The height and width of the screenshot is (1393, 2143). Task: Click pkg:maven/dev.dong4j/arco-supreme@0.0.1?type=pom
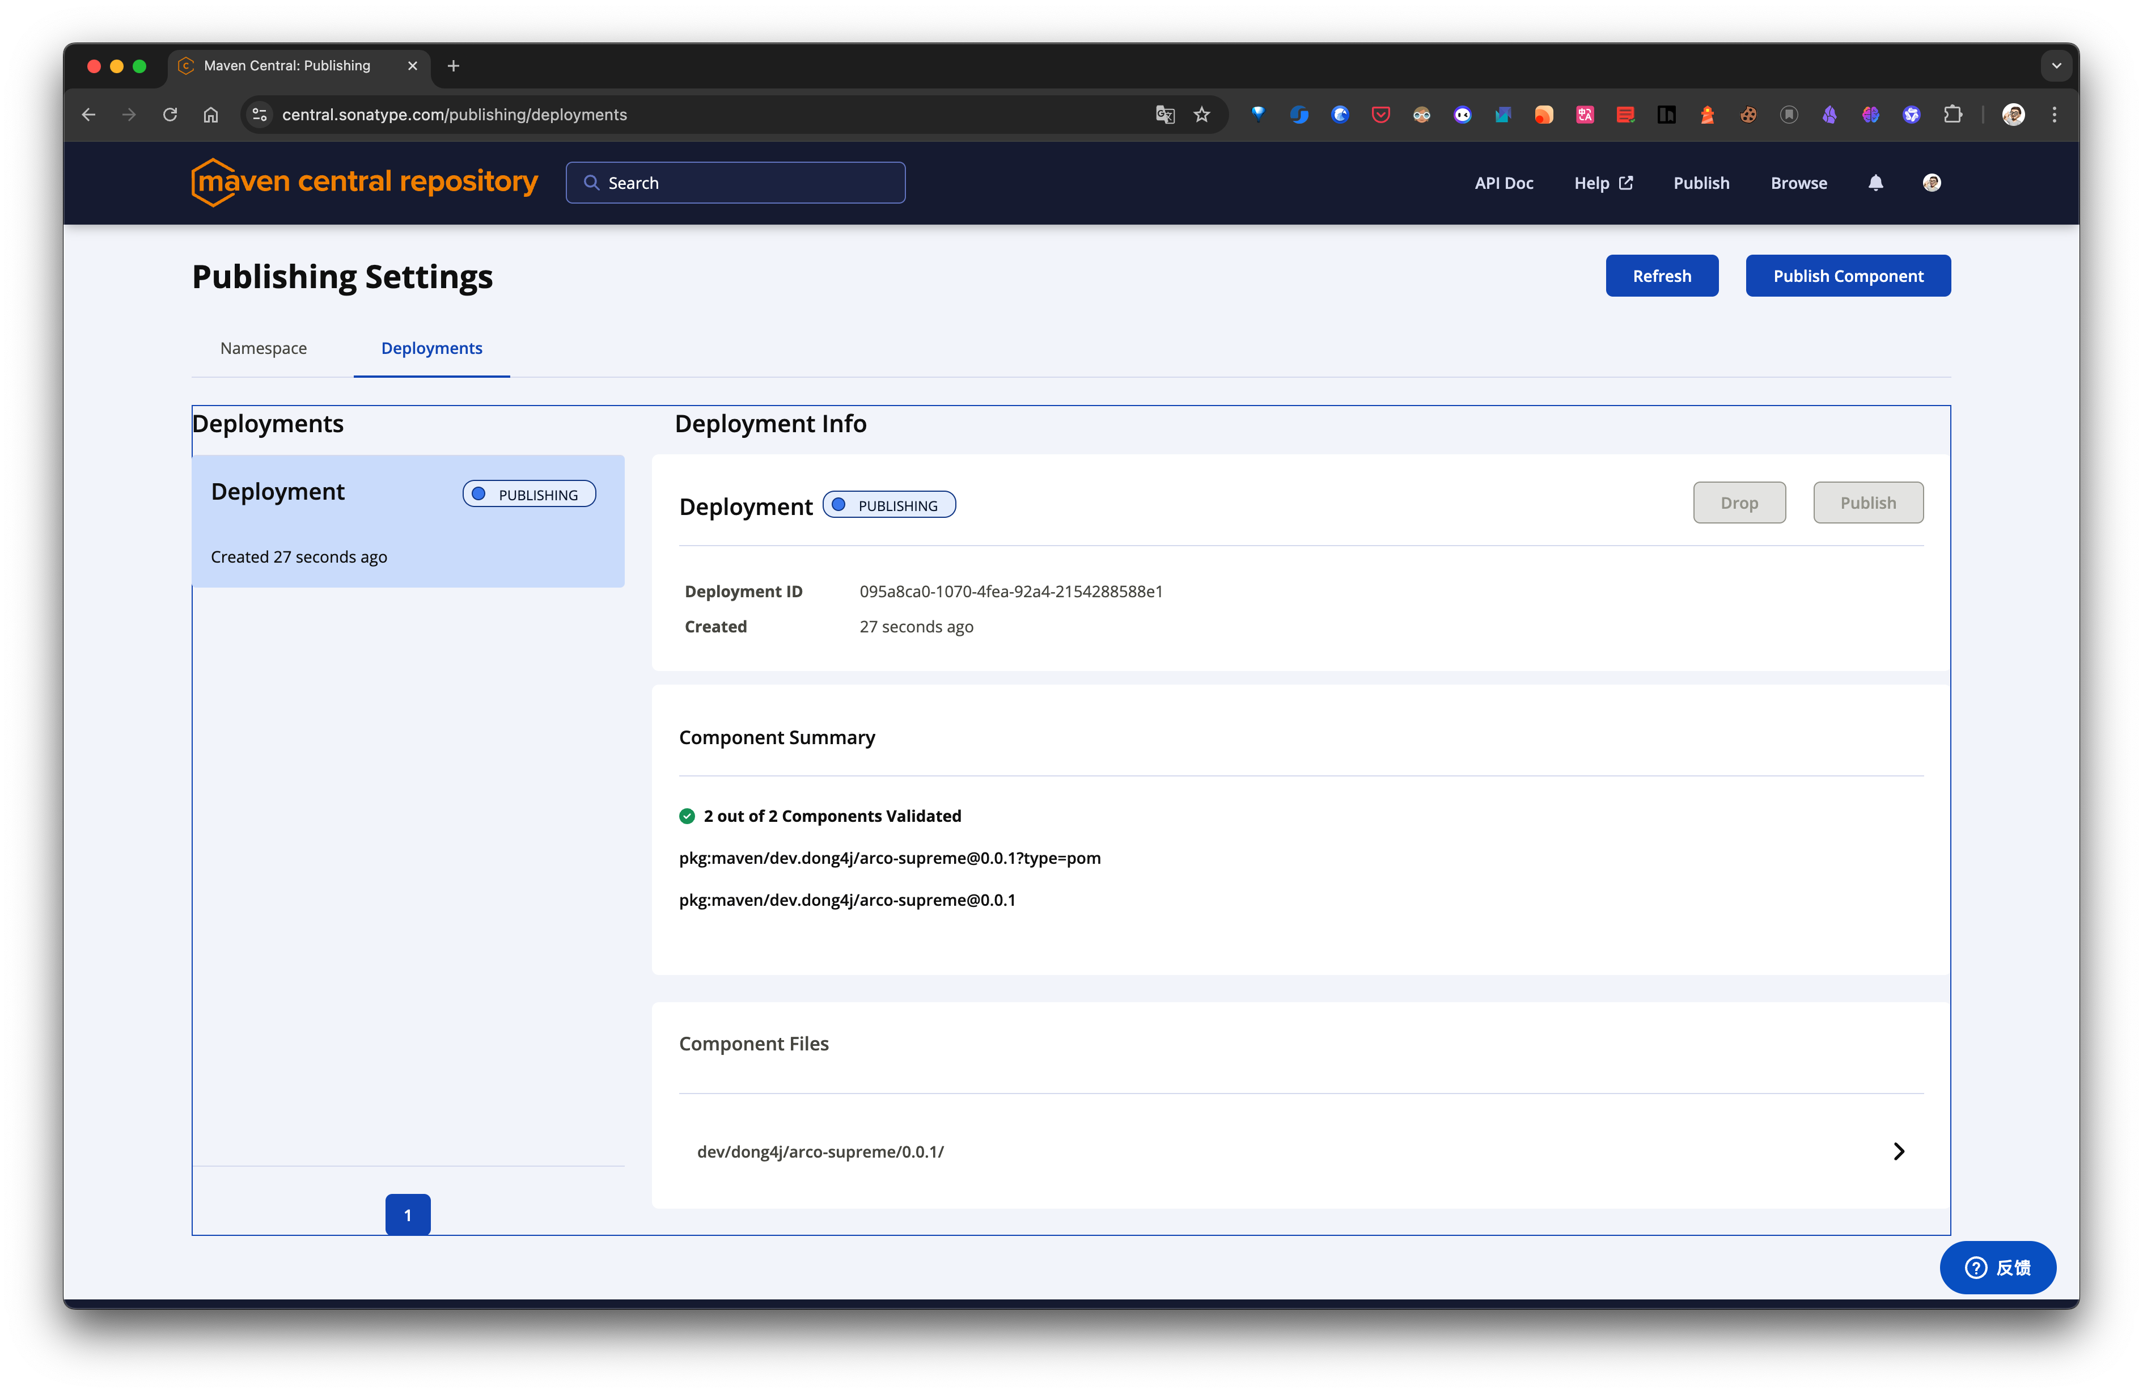[x=890, y=858]
